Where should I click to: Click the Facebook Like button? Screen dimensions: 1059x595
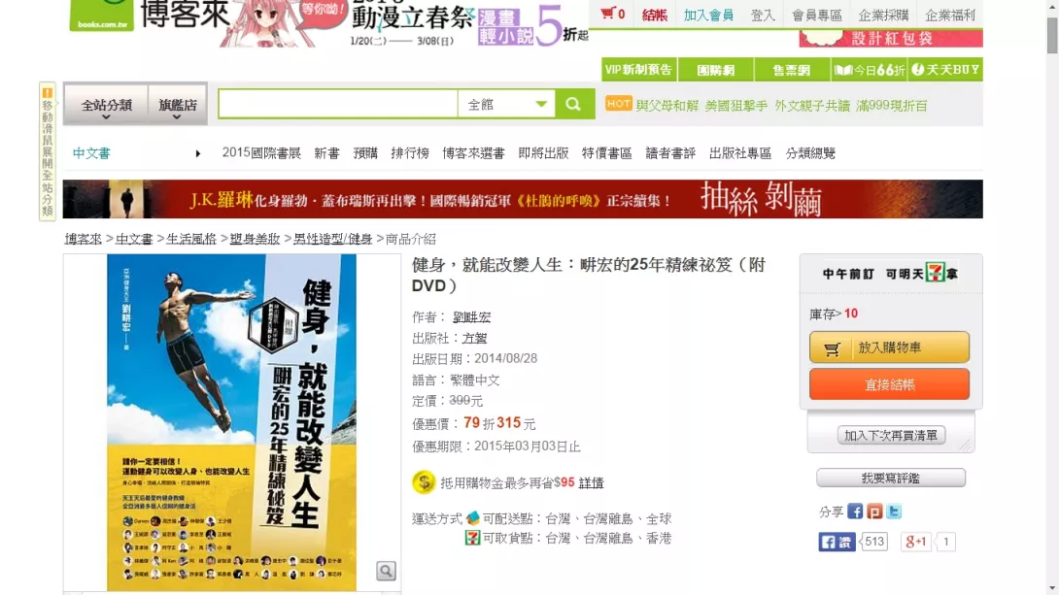tap(837, 542)
